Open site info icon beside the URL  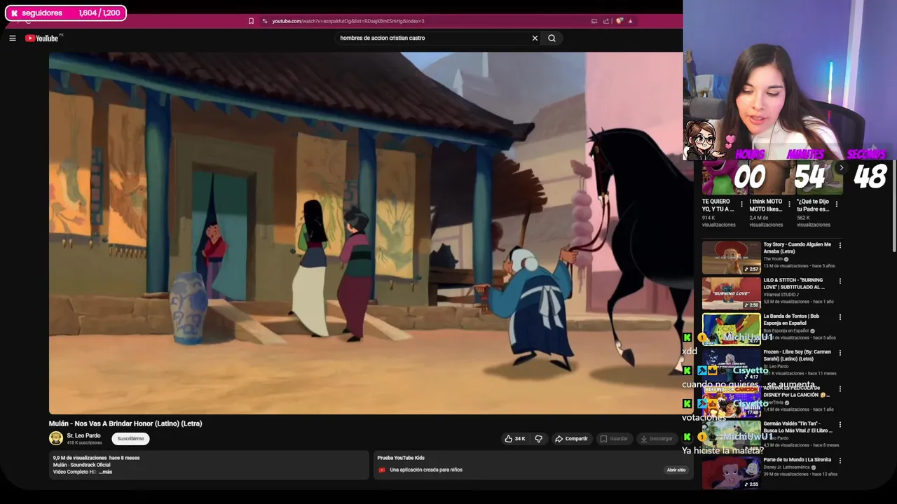[264, 21]
